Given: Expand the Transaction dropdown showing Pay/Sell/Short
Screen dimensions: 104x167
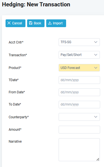Looking at the screenshot, I should tap(79, 55).
